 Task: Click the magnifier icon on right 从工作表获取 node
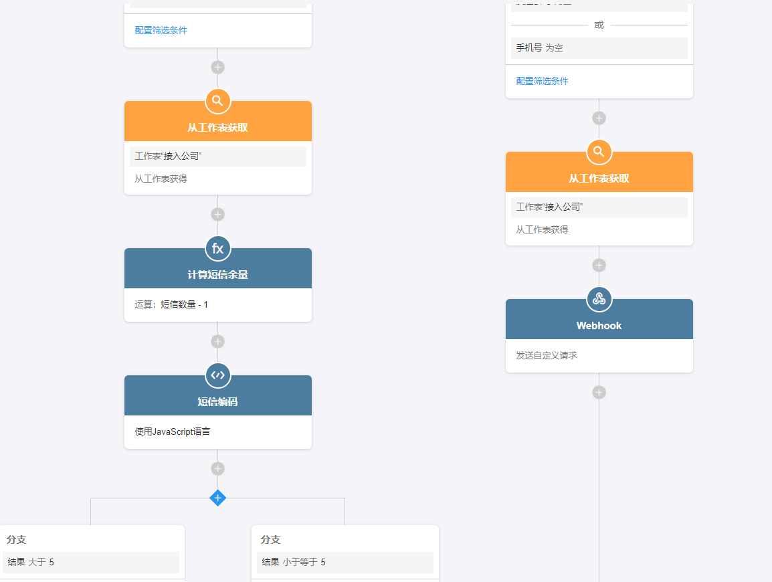pos(599,151)
